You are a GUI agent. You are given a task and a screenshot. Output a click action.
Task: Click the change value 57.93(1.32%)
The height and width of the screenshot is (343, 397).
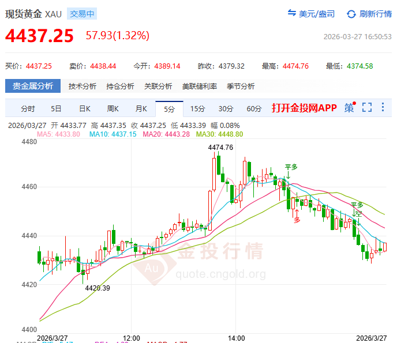click(118, 35)
